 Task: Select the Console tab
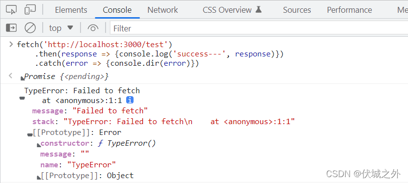point(117,10)
